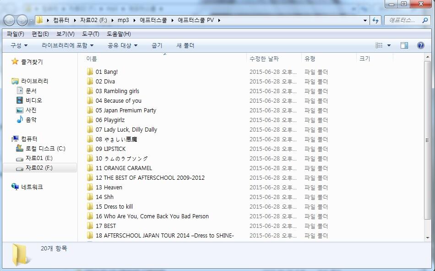Image resolution: width=435 pixels, height=271 pixels.
Task: Expand arrow after mp3 breadcrumb
Action: (x=134, y=20)
